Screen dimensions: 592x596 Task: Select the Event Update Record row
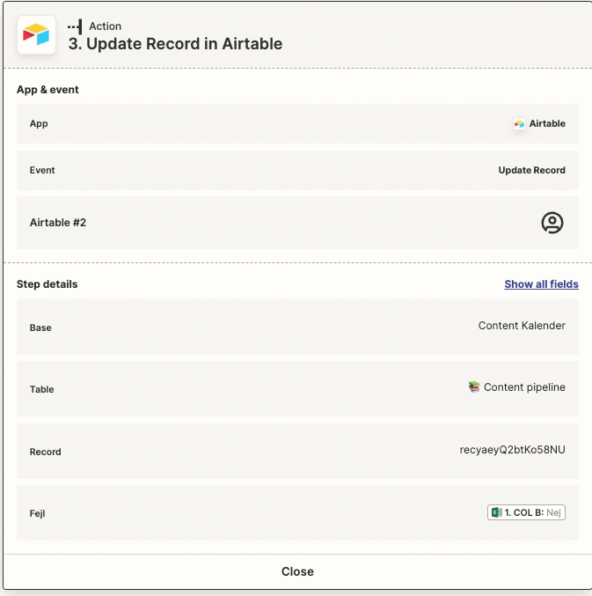tap(297, 170)
